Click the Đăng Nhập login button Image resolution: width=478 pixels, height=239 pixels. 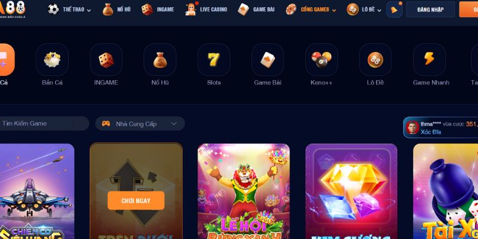coord(430,10)
